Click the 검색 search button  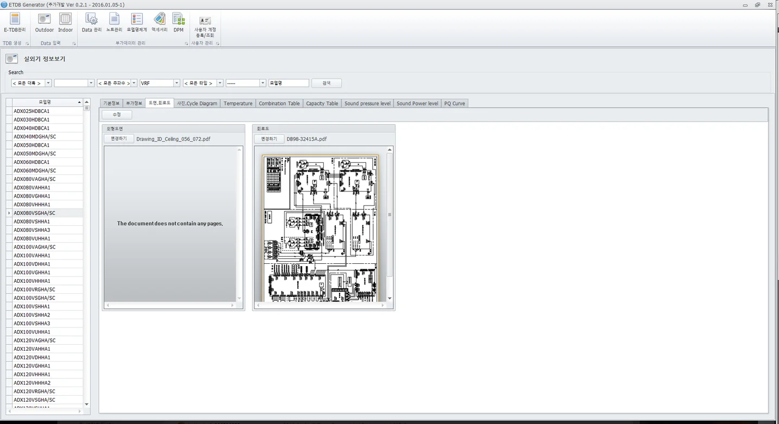[327, 83]
